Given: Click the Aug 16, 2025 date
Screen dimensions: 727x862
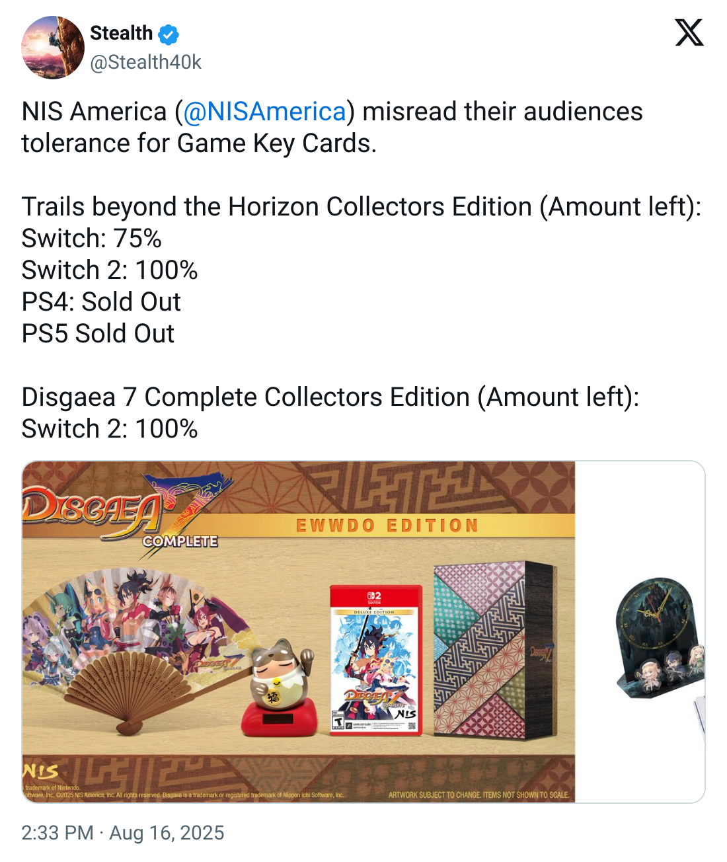Looking at the screenshot, I should [x=167, y=832].
